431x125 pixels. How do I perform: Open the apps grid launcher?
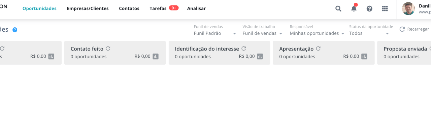tap(385, 9)
